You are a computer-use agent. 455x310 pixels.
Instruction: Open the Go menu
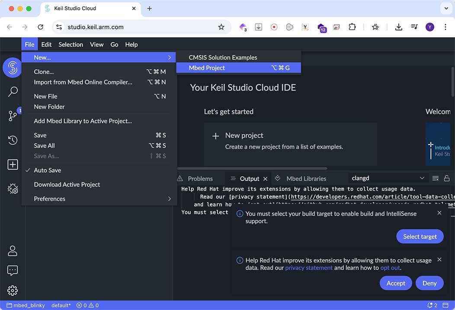114,44
